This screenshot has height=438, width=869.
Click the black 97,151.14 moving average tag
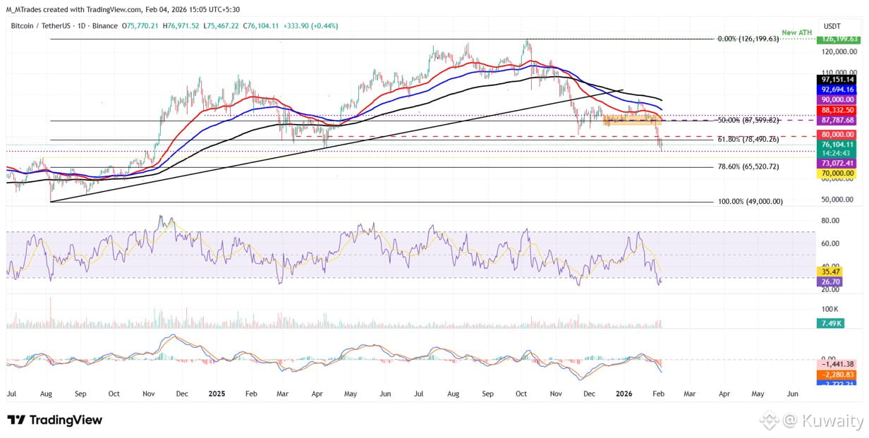point(839,80)
